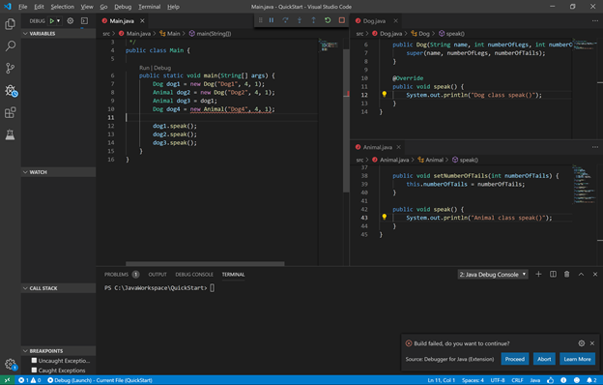This screenshot has width=603, height=385.
Task: Close the bottom panel
Action: [595, 274]
